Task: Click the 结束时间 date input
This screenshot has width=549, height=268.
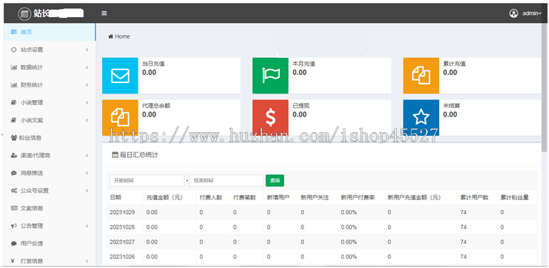Action: [226, 180]
